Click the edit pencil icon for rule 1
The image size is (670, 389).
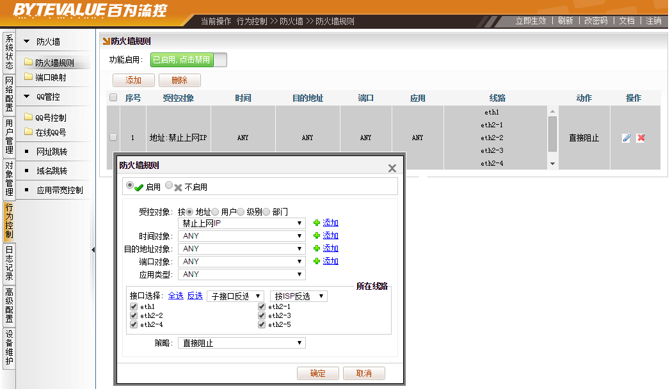pyautogui.click(x=626, y=138)
